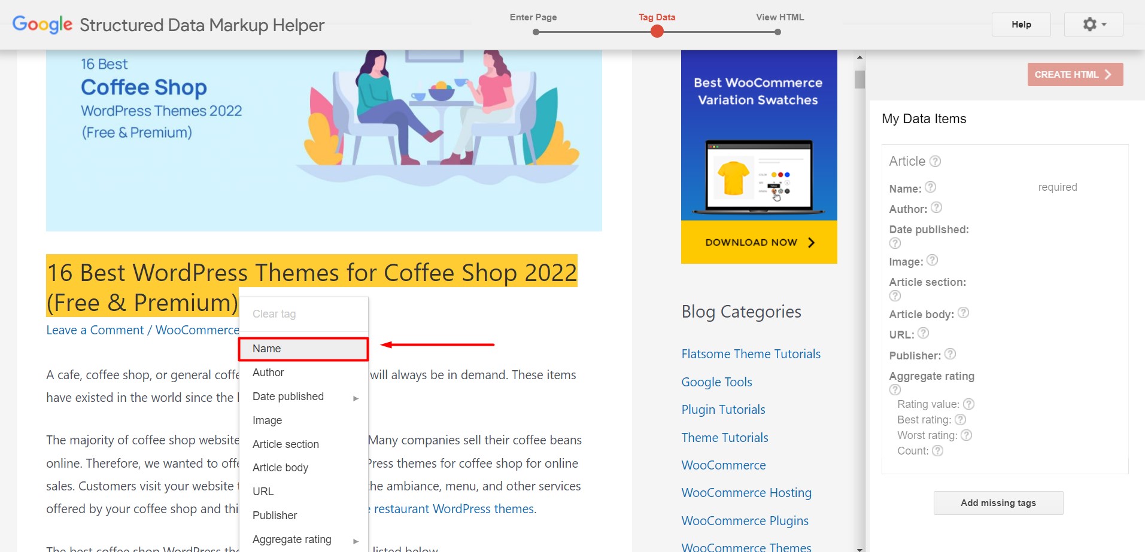Open the settings gear dropdown
Viewport: 1145px width, 552px height.
1093,25
